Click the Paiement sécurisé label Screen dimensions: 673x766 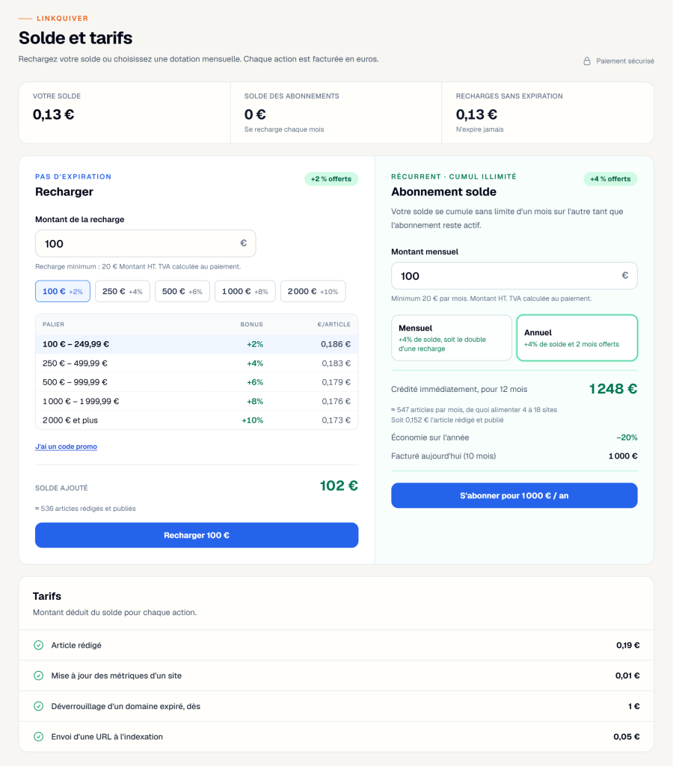click(625, 61)
